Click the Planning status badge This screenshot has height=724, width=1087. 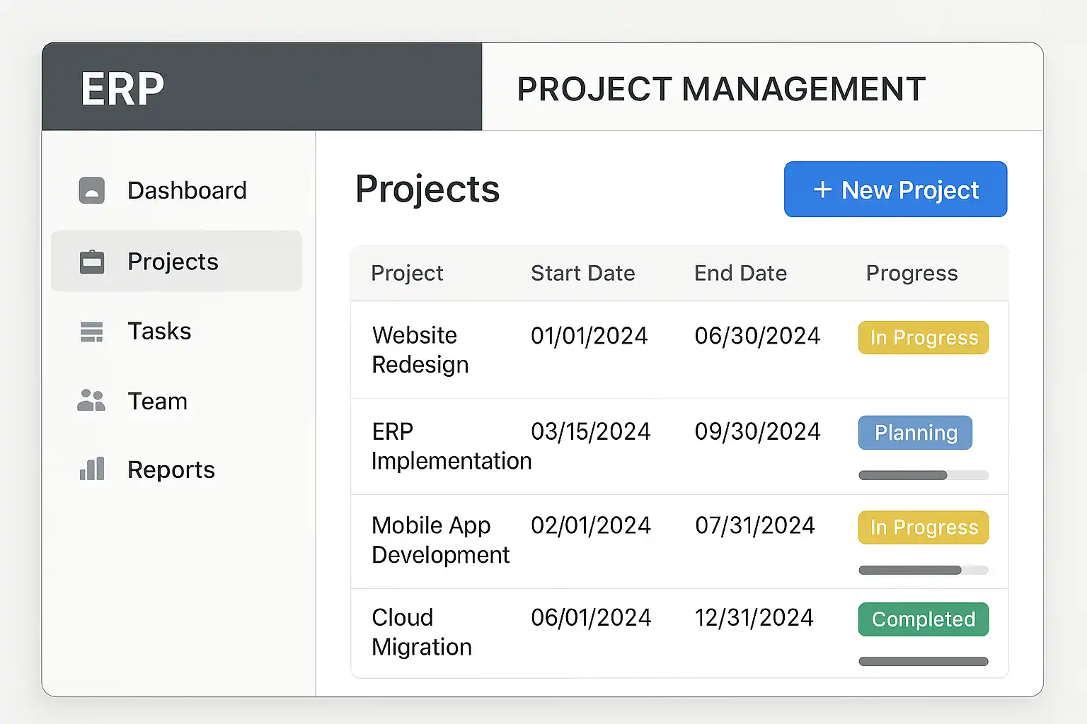pos(915,433)
